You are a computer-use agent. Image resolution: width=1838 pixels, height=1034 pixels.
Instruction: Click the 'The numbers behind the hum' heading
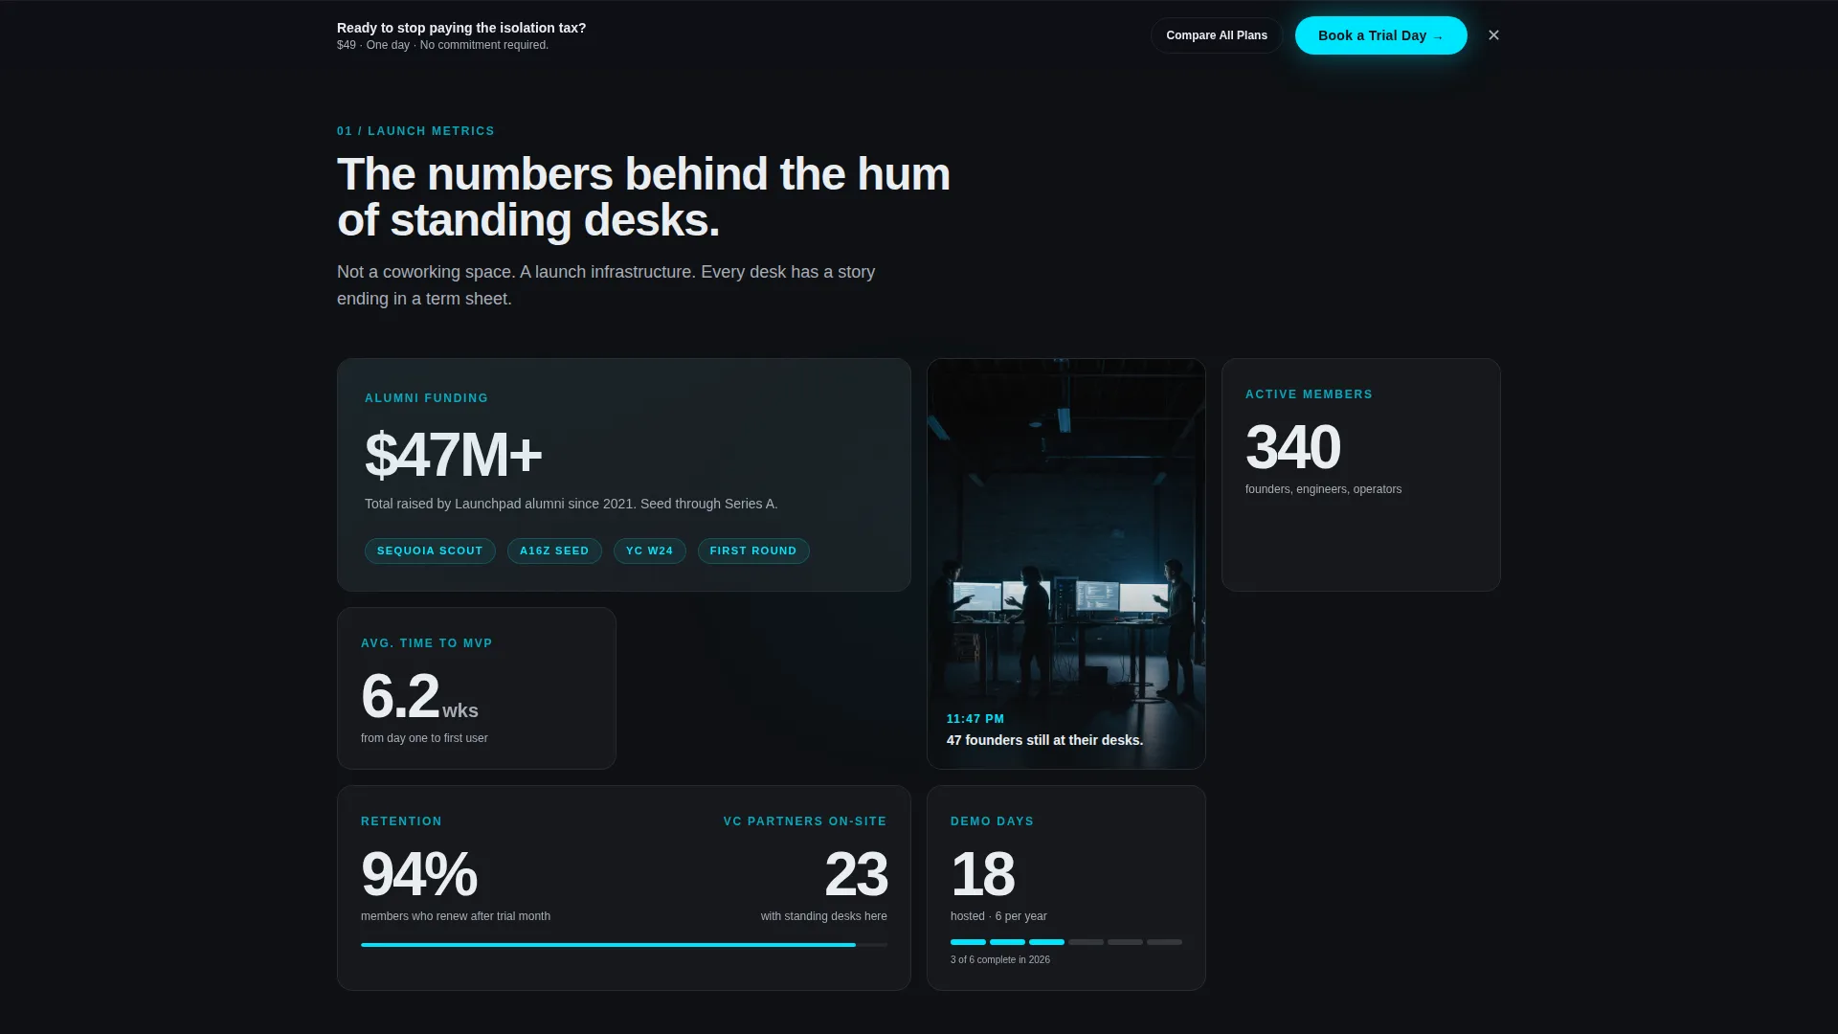point(643,197)
